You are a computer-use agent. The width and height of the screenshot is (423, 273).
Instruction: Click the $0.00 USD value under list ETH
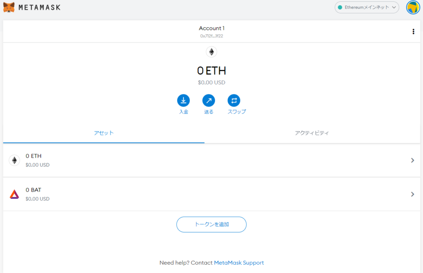pyautogui.click(x=38, y=165)
